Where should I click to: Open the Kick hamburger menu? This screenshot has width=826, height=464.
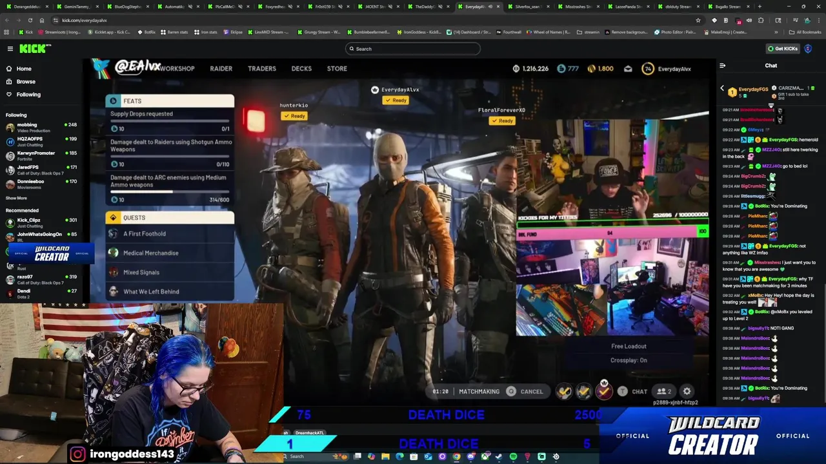tap(10, 49)
